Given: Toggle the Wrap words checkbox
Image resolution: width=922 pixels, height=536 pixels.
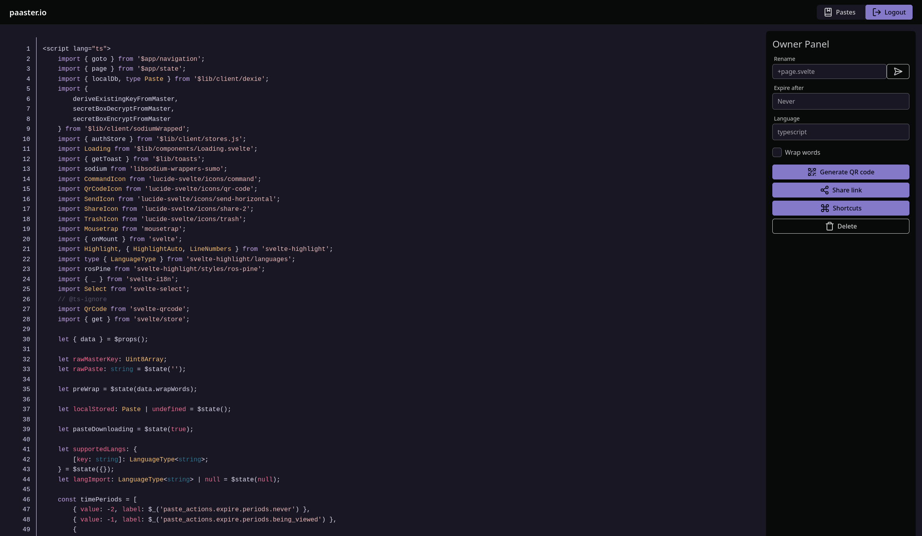Looking at the screenshot, I should (x=777, y=152).
